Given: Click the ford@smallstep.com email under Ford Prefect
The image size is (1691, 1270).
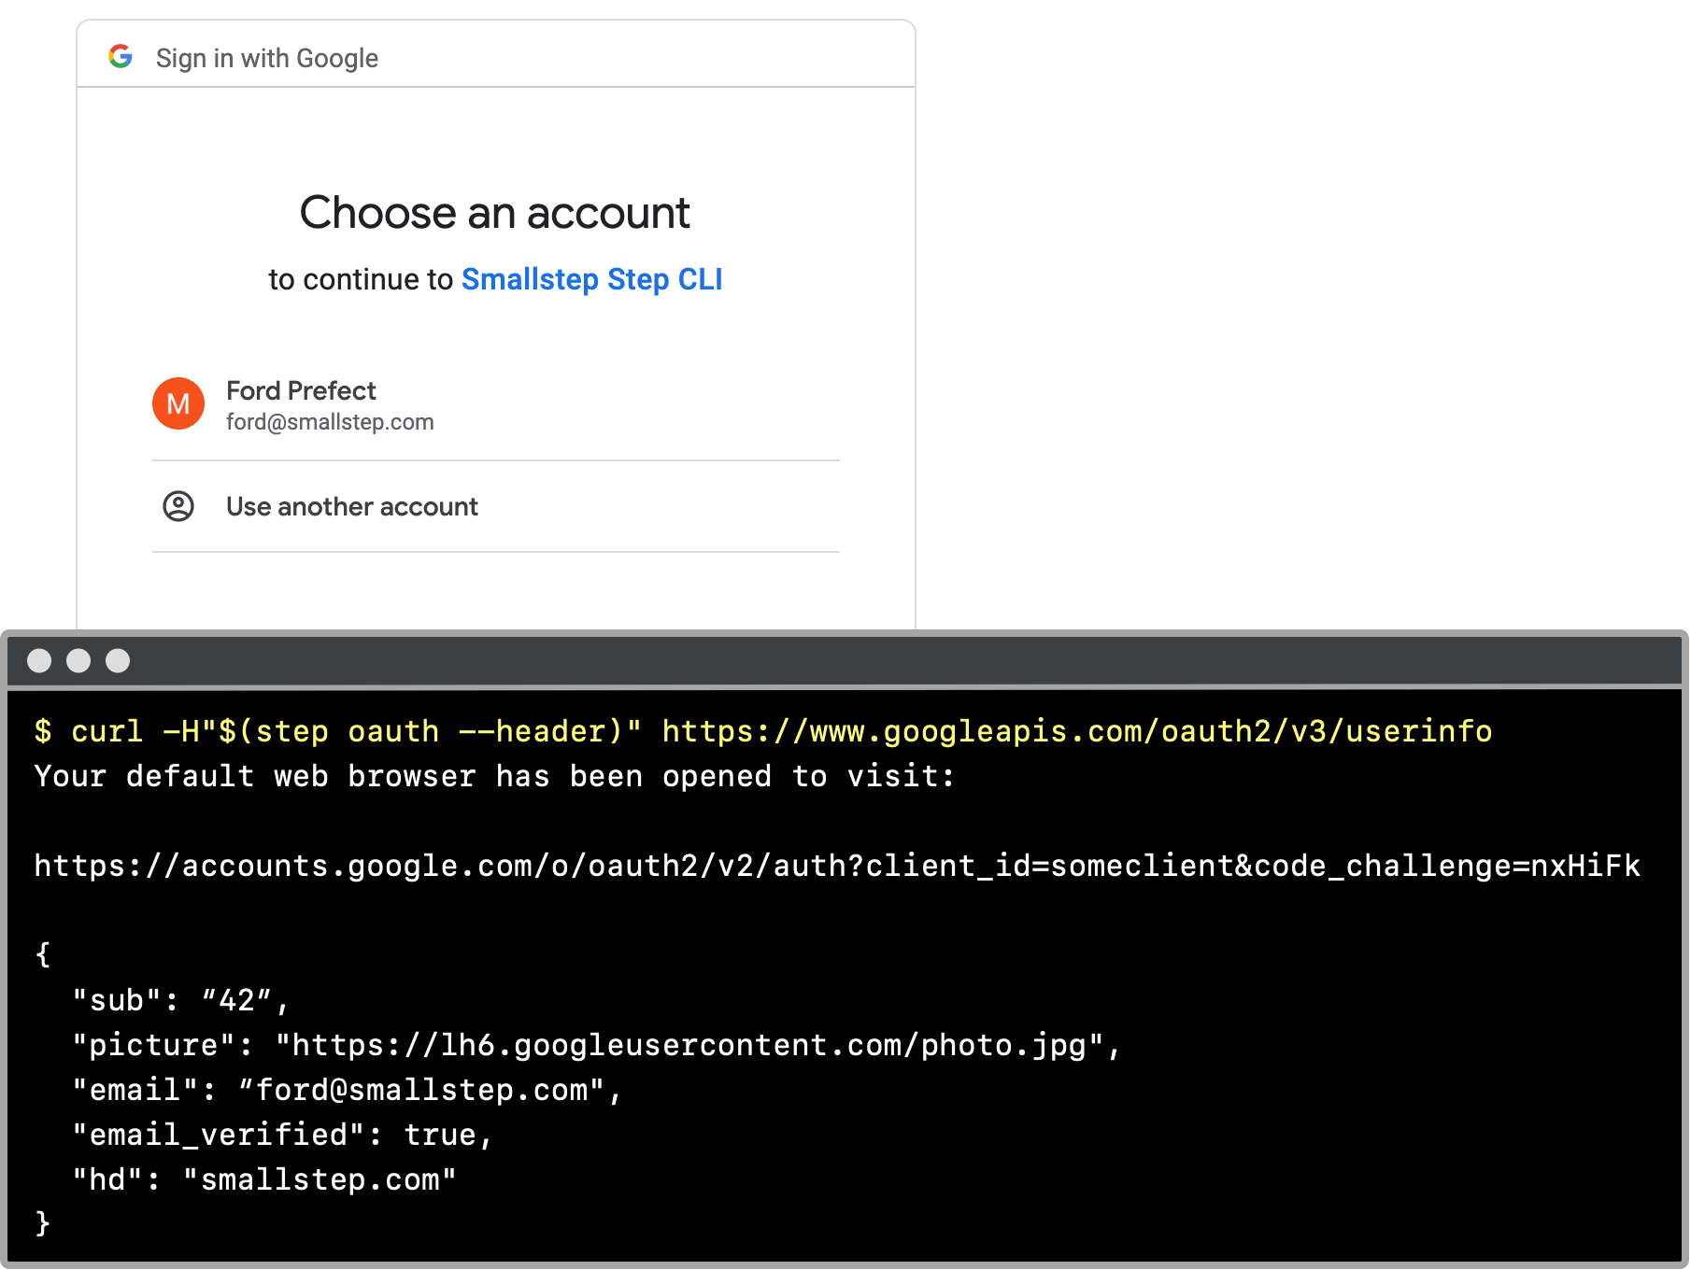Looking at the screenshot, I should point(330,422).
